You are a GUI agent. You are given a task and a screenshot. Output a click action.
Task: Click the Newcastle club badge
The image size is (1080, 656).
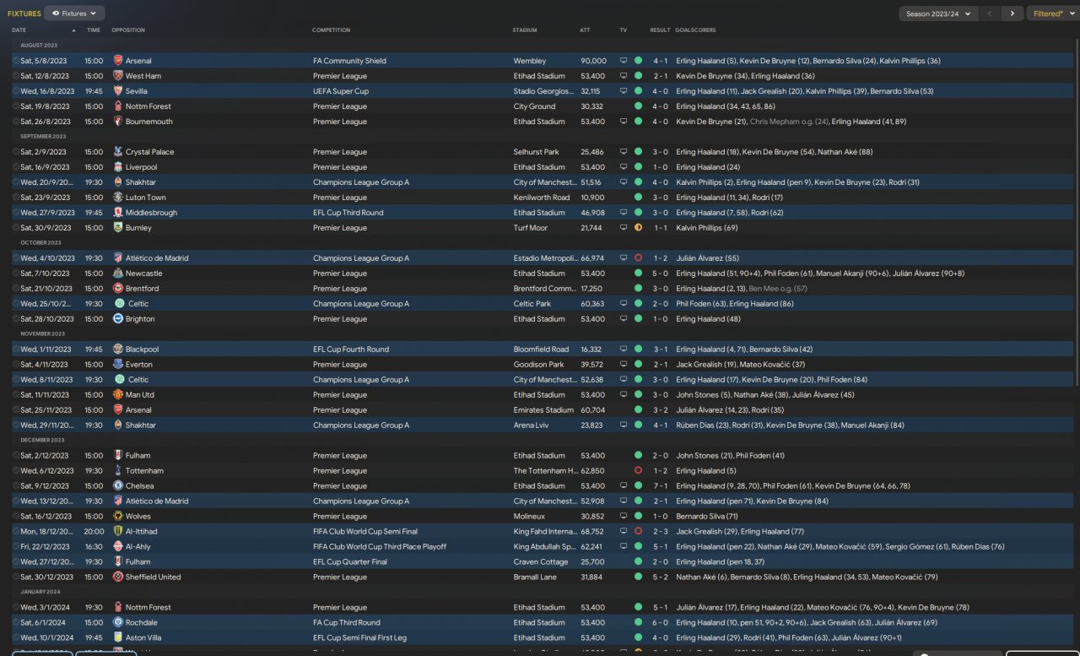click(x=118, y=274)
